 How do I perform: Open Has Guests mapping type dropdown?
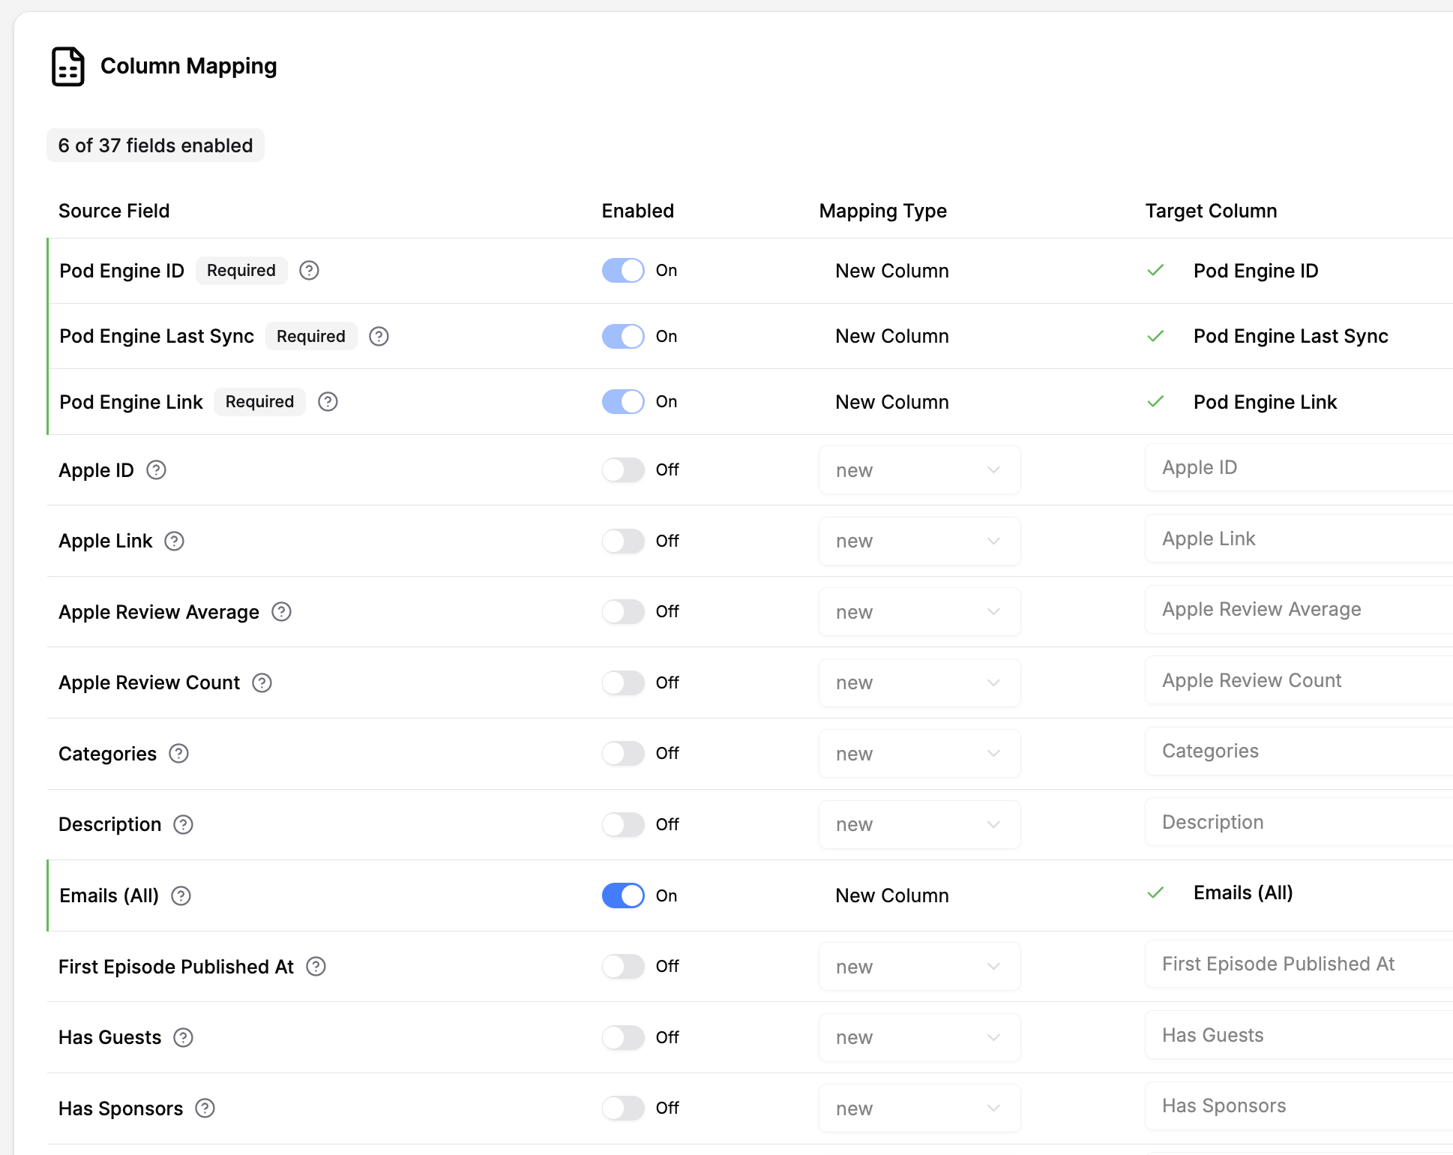pyautogui.click(x=919, y=1037)
